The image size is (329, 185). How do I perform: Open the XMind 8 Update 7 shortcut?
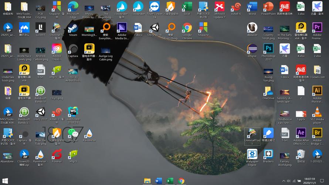coord(219,7)
